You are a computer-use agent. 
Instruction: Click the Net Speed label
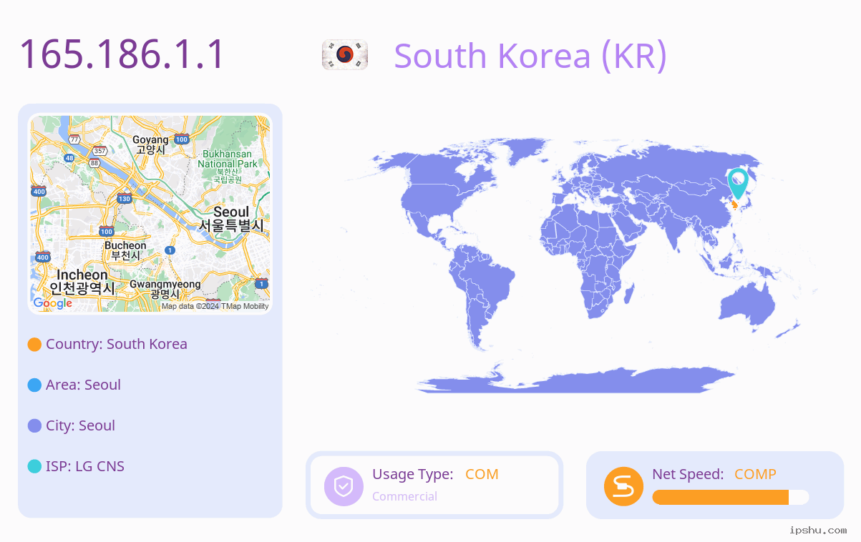pos(688,474)
